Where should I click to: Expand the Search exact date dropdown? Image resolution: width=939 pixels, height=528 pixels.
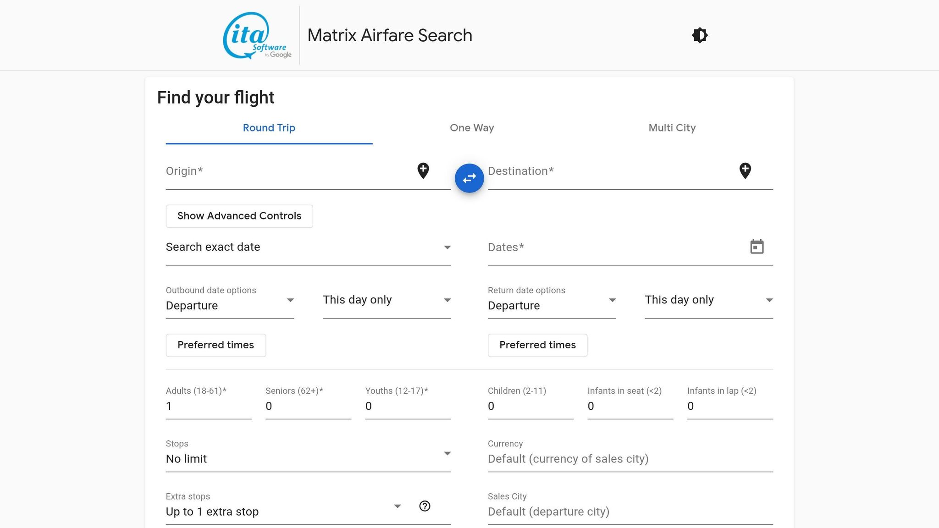tap(308, 247)
